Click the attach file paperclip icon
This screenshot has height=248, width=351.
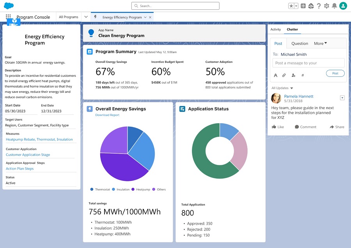point(284,75)
